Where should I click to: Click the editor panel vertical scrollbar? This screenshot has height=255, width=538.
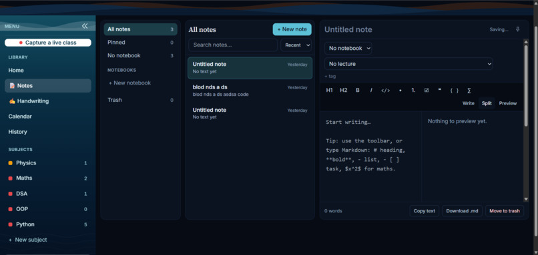(527, 86)
